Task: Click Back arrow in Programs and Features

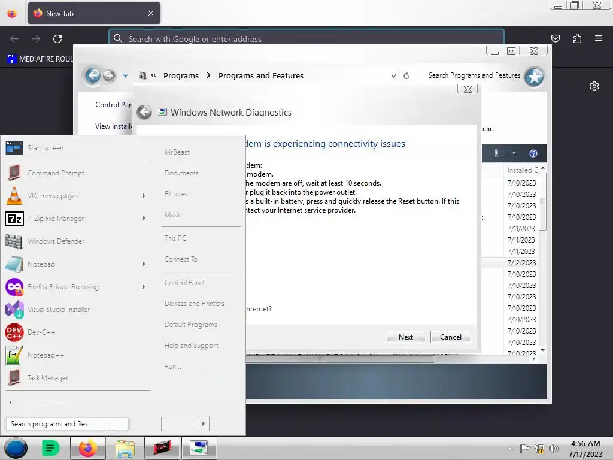Action: [x=93, y=75]
